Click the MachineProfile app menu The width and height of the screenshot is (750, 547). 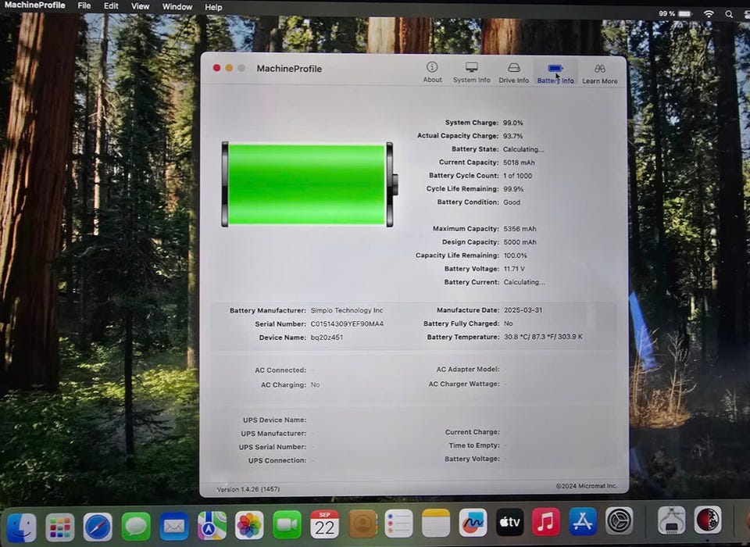pos(35,5)
